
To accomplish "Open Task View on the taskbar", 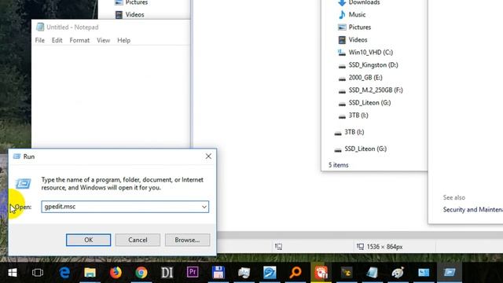I will point(38,273).
